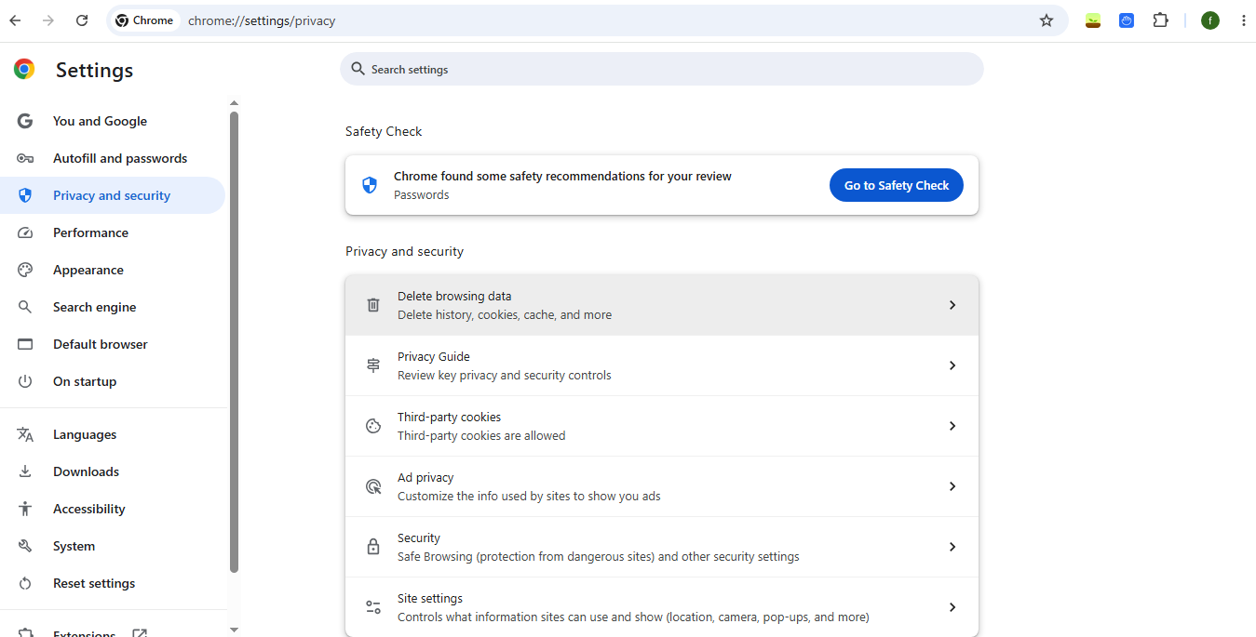Viewport: 1256px width, 637px height.
Task: Open the Privacy Guide row
Action: pyautogui.click(x=662, y=365)
